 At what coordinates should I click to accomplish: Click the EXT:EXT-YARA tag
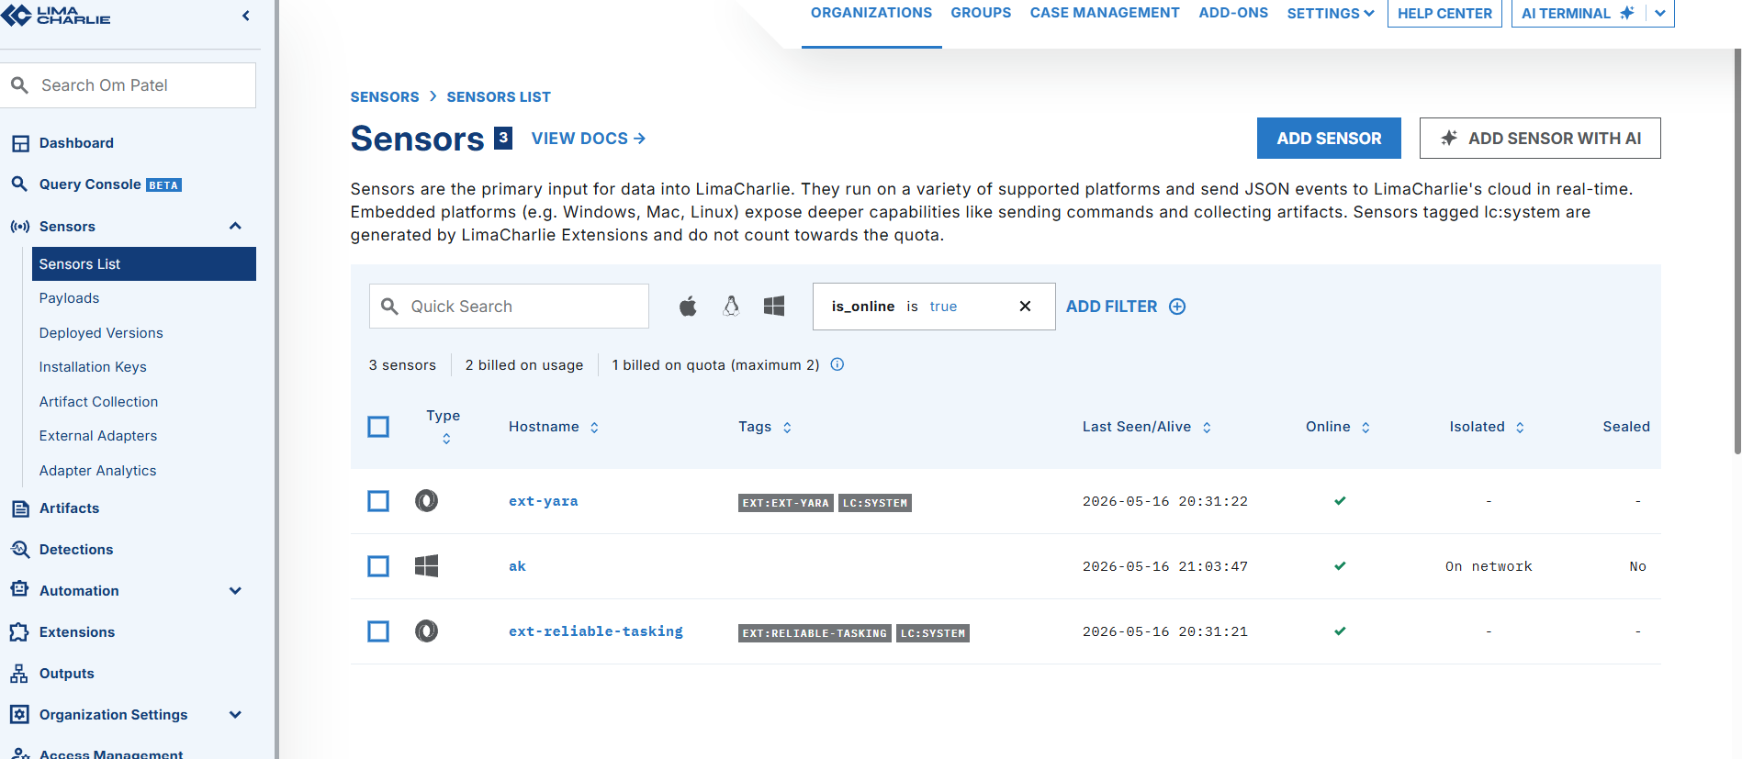pos(786,503)
